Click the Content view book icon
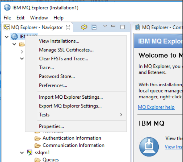Image resolution: width=183 pixels, height=162 pixels. (x=138, y=28)
